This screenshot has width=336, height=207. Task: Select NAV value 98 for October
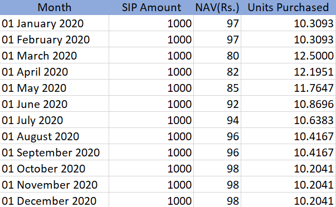(x=217, y=169)
